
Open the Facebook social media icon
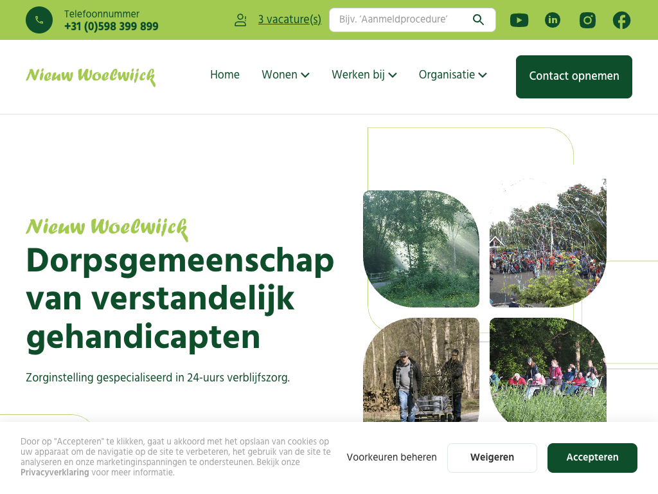coord(621,20)
